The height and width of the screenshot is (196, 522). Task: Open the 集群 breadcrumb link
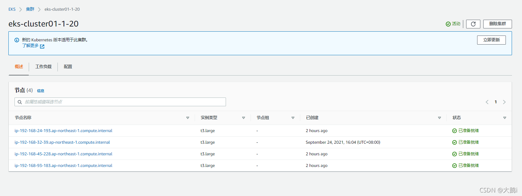point(30,9)
